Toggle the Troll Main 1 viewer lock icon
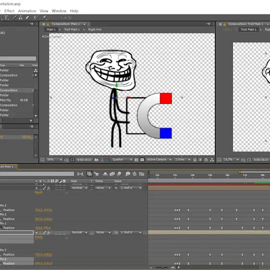The image size is (270, 270). click(225, 24)
